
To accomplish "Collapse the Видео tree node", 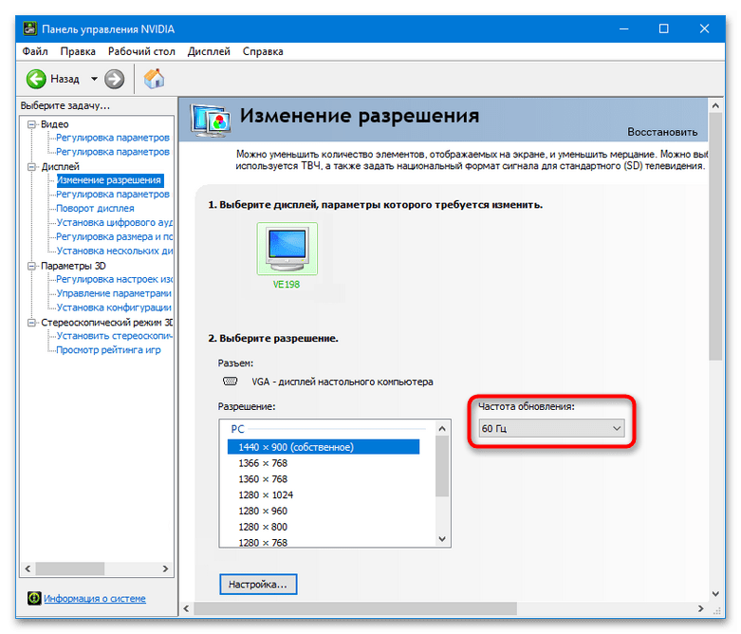I will tap(31, 124).
